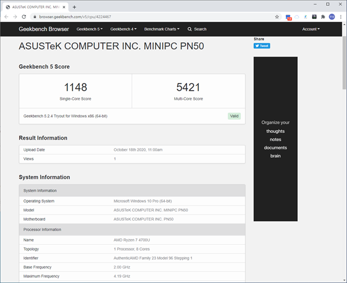Select the ASUSTeK COMPUTER browser tab
347x283 pixels.
tap(35, 7)
